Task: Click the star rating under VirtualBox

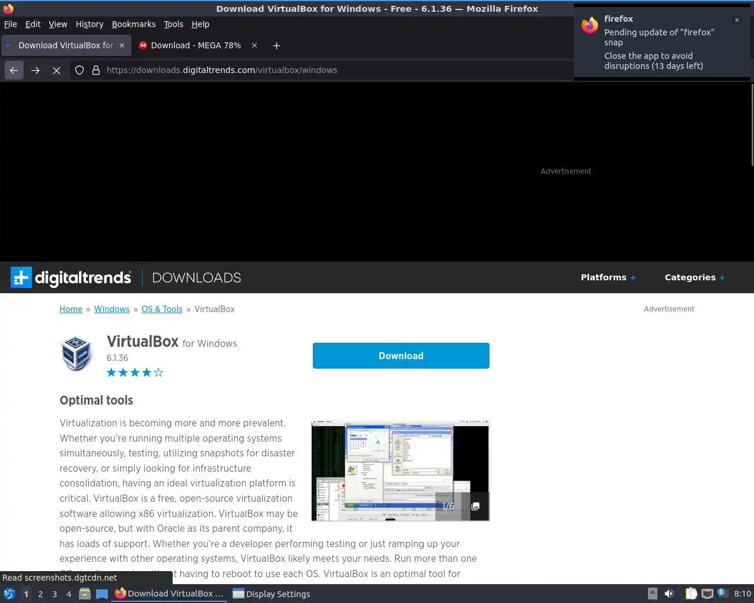Action: tap(135, 372)
